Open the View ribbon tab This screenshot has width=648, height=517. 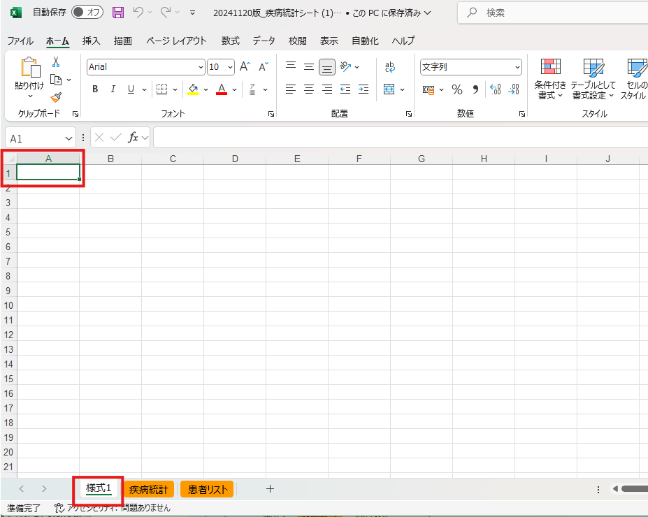click(x=329, y=41)
